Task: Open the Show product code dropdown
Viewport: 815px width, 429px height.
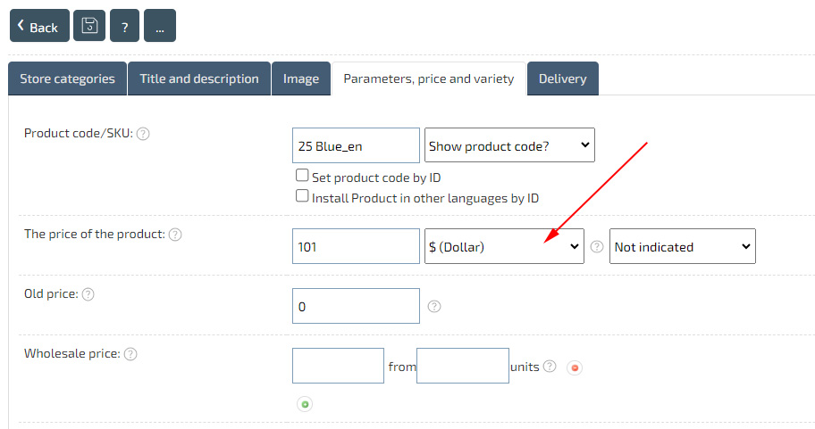Action: pos(508,145)
